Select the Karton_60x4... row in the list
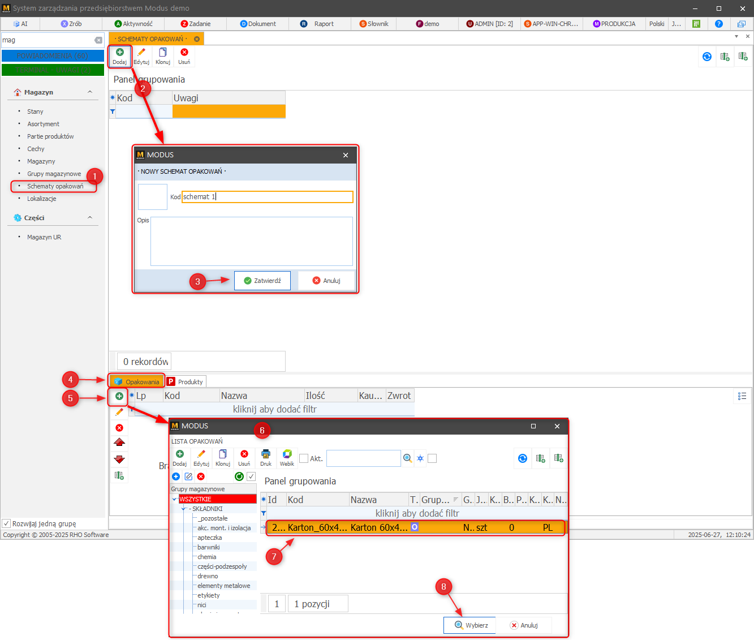The image size is (754, 640). click(x=416, y=527)
